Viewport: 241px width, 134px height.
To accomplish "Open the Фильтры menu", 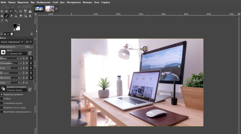I will pos(87,2).
